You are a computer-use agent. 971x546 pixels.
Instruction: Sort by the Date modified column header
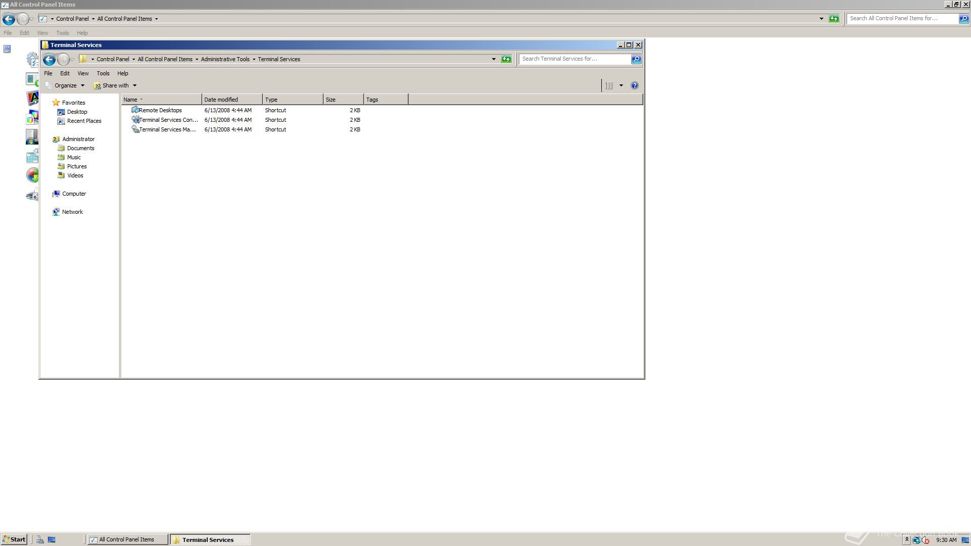[232, 100]
